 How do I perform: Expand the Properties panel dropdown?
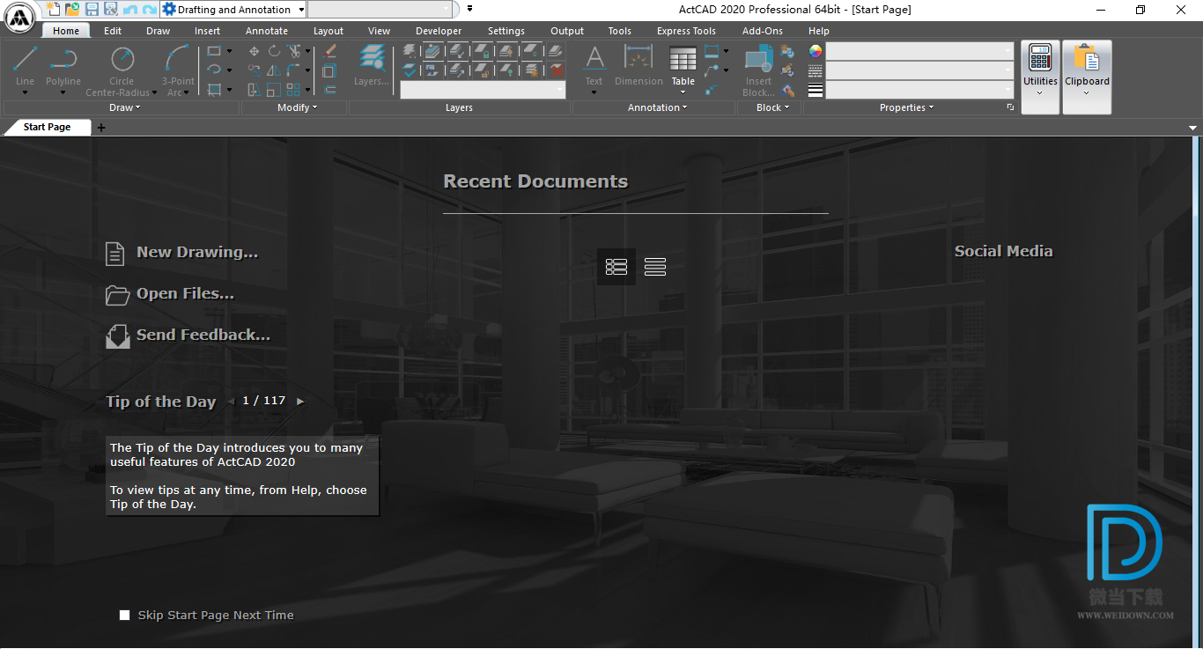[x=907, y=107]
